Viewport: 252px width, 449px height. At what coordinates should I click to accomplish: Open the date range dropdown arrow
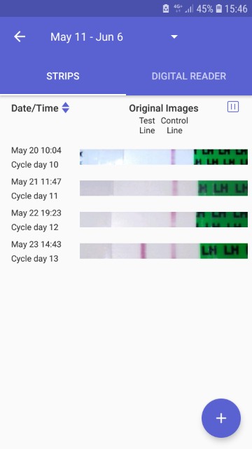point(174,36)
